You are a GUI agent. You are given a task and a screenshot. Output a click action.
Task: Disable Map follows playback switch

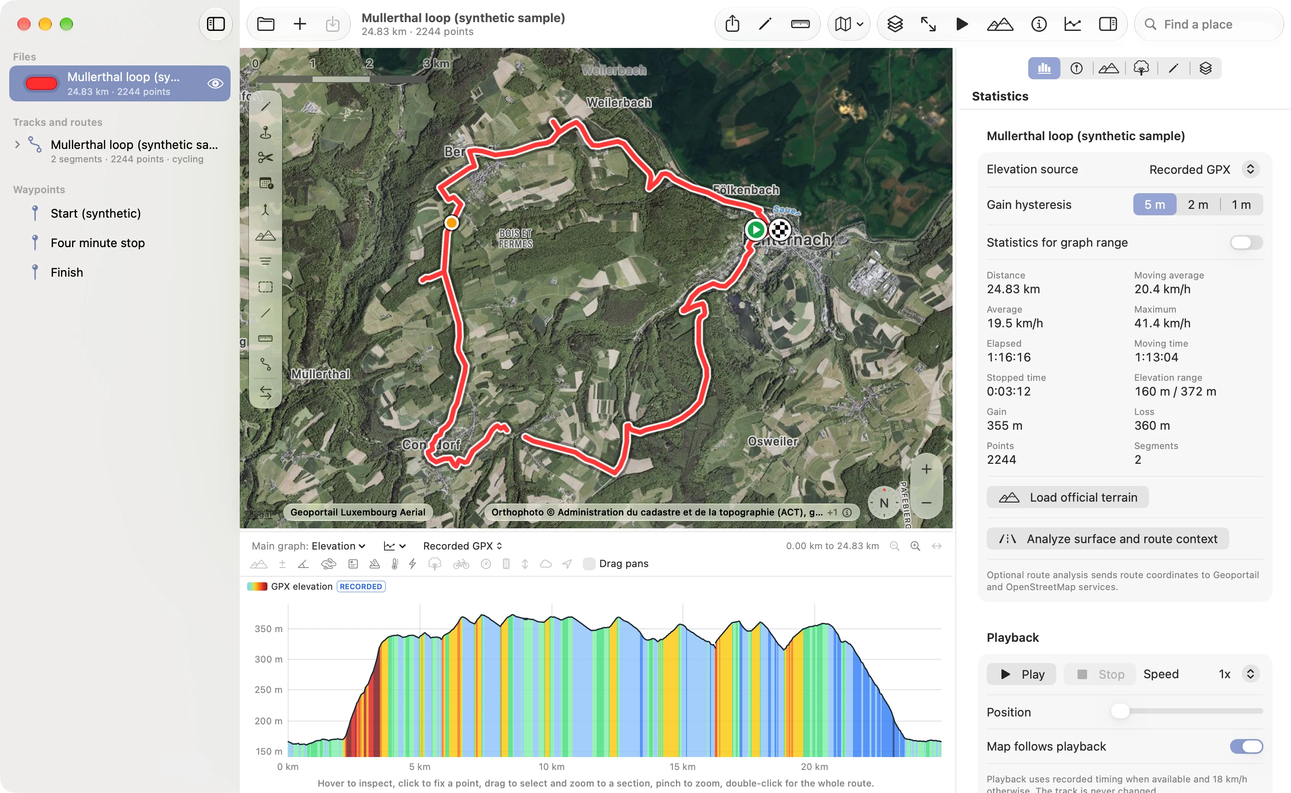tap(1246, 746)
